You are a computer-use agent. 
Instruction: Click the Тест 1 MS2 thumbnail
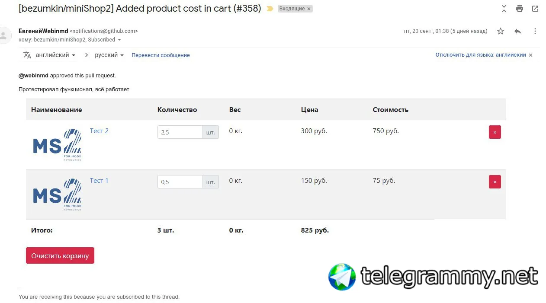(57, 195)
